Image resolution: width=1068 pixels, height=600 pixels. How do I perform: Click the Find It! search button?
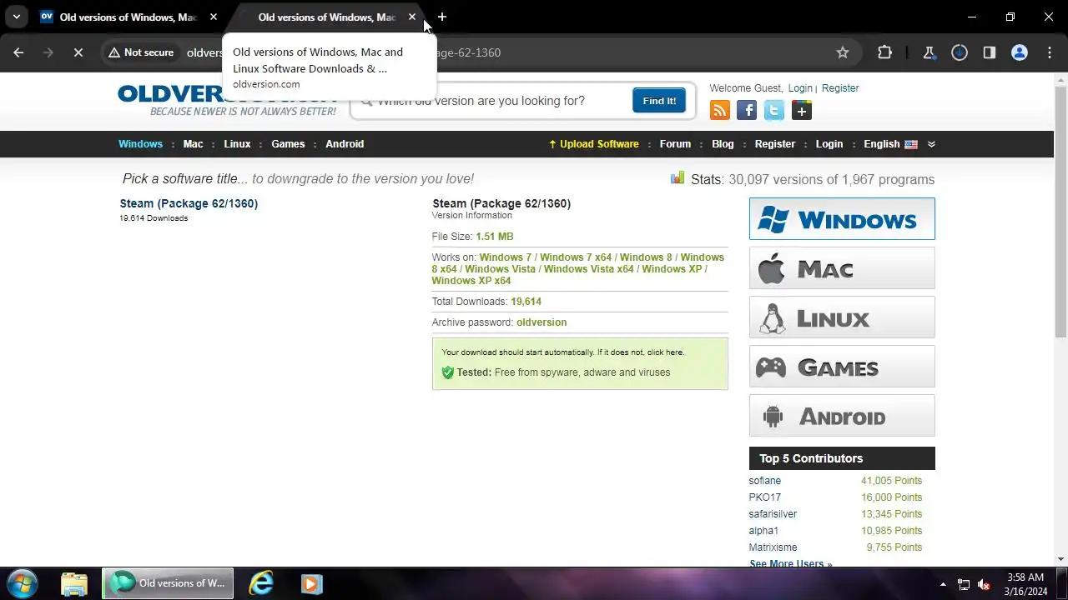[x=659, y=101]
